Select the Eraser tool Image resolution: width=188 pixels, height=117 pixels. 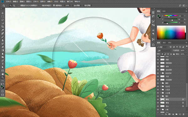pos(3,47)
